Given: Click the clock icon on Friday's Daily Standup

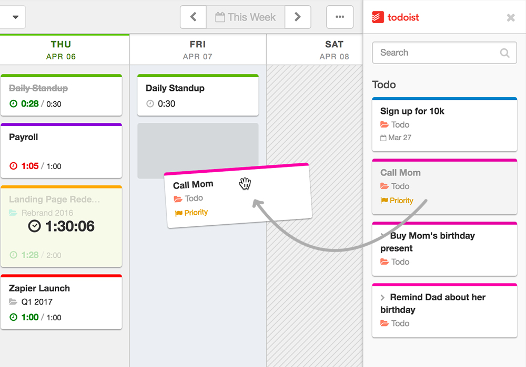Looking at the screenshot, I should pos(150,104).
